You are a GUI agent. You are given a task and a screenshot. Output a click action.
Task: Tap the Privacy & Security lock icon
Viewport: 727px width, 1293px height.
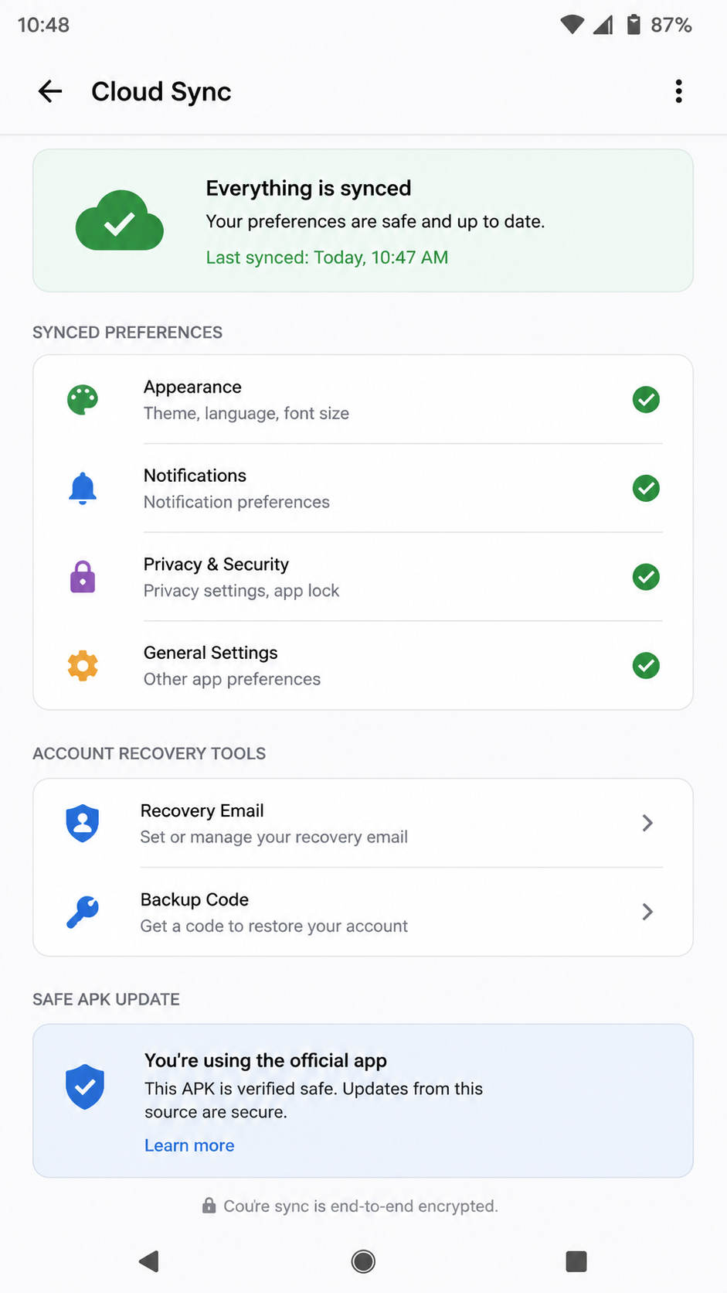coord(83,577)
